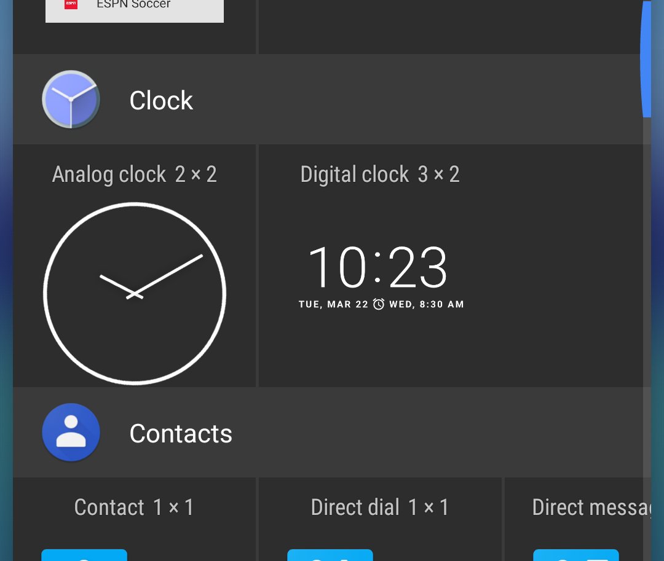Image resolution: width=664 pixels, height=561 pixels.
Task: Pick the Contact 1 × 1 widget thumbnail
Action: 84,555
